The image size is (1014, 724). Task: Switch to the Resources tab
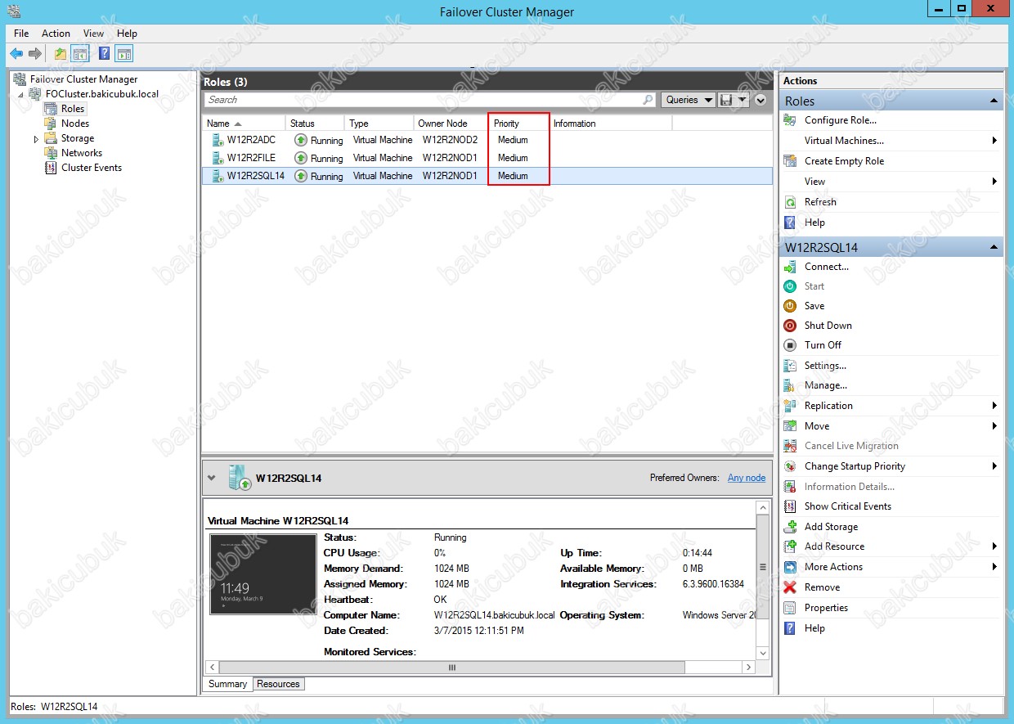[278, 684]
